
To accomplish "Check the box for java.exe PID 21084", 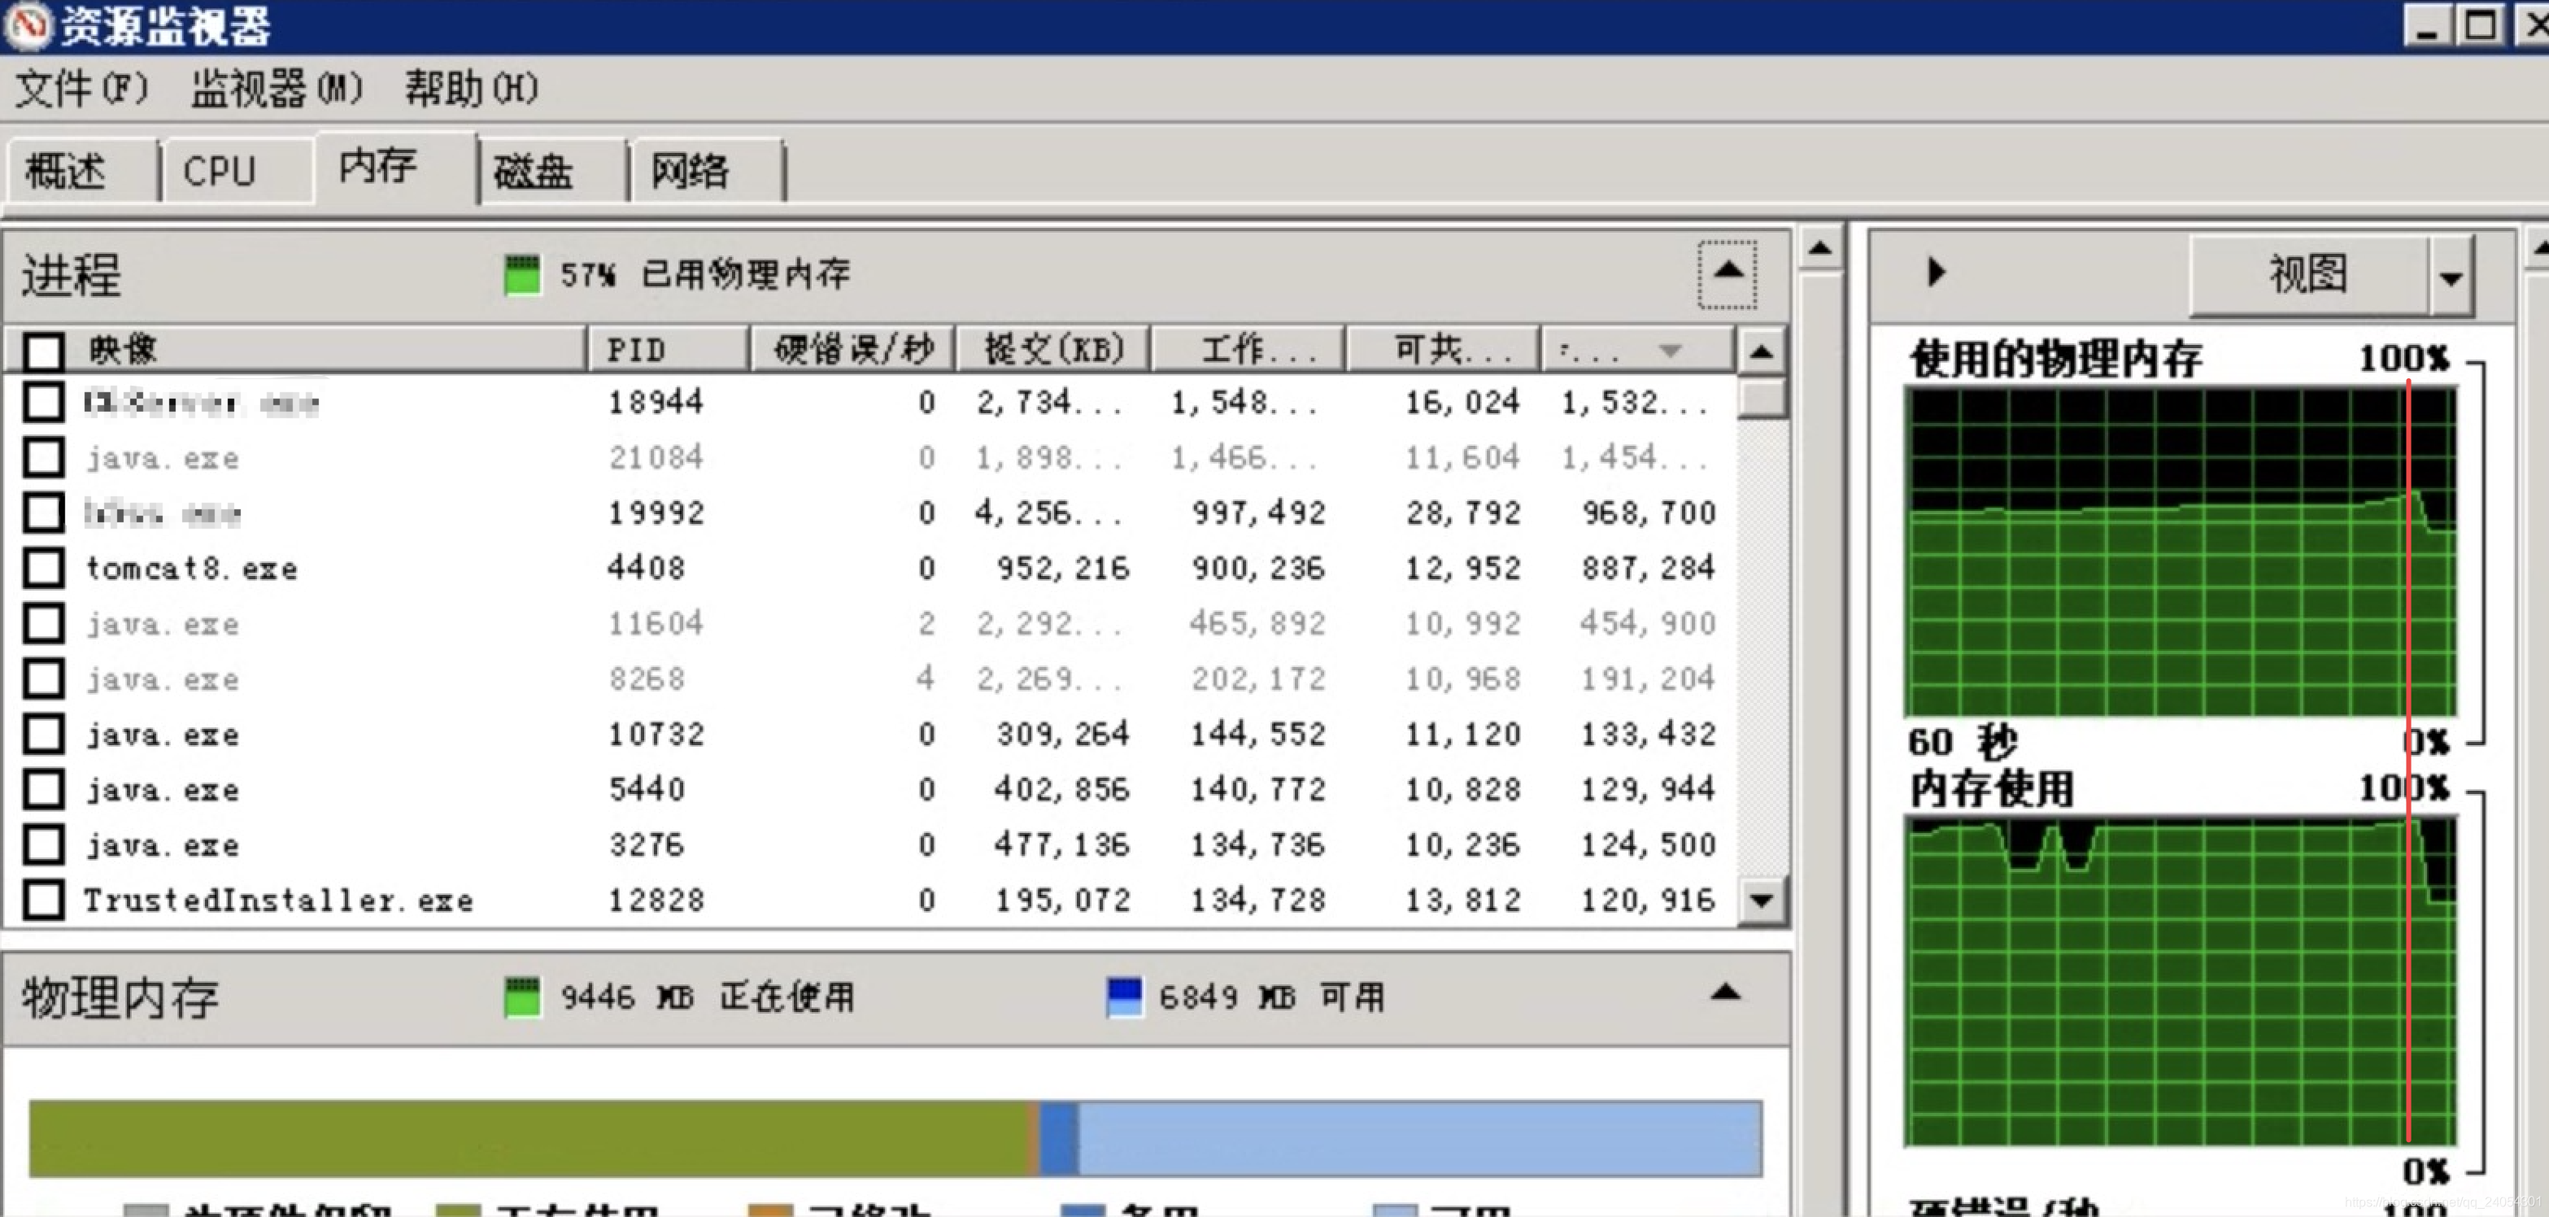I will pyautogui.click(x=45, y=457).
